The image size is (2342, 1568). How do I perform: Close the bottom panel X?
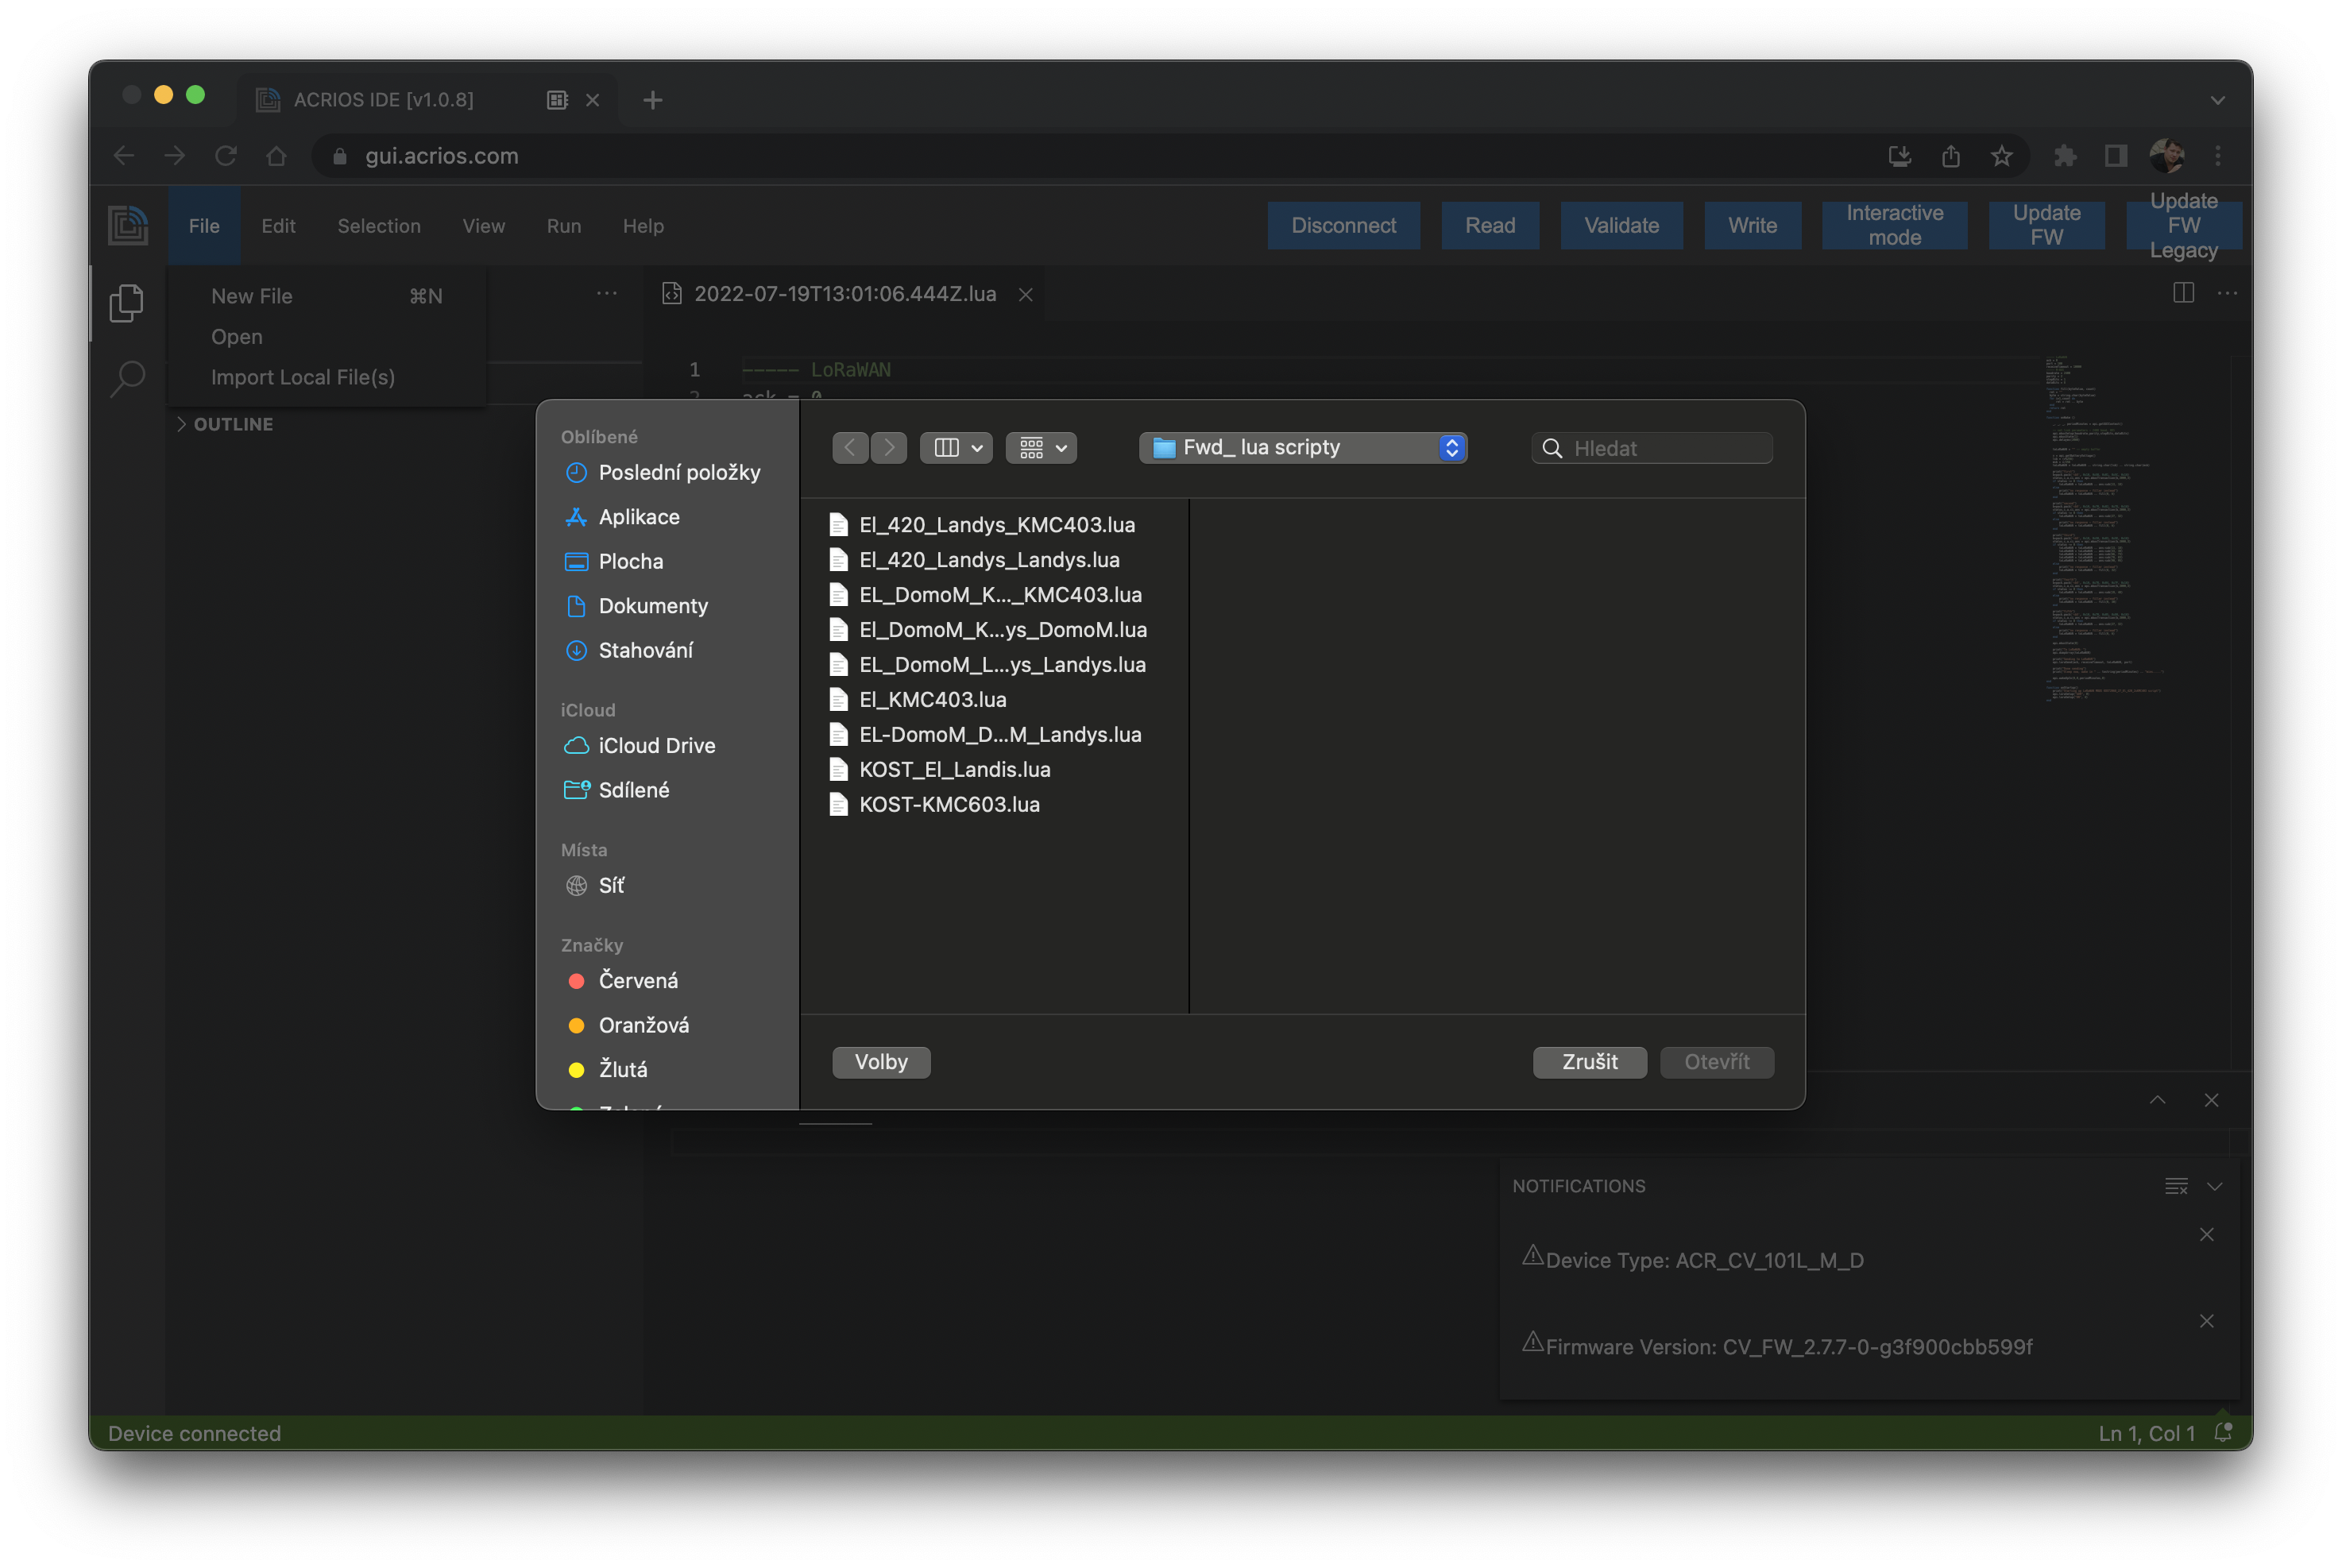(2211, 1100)
